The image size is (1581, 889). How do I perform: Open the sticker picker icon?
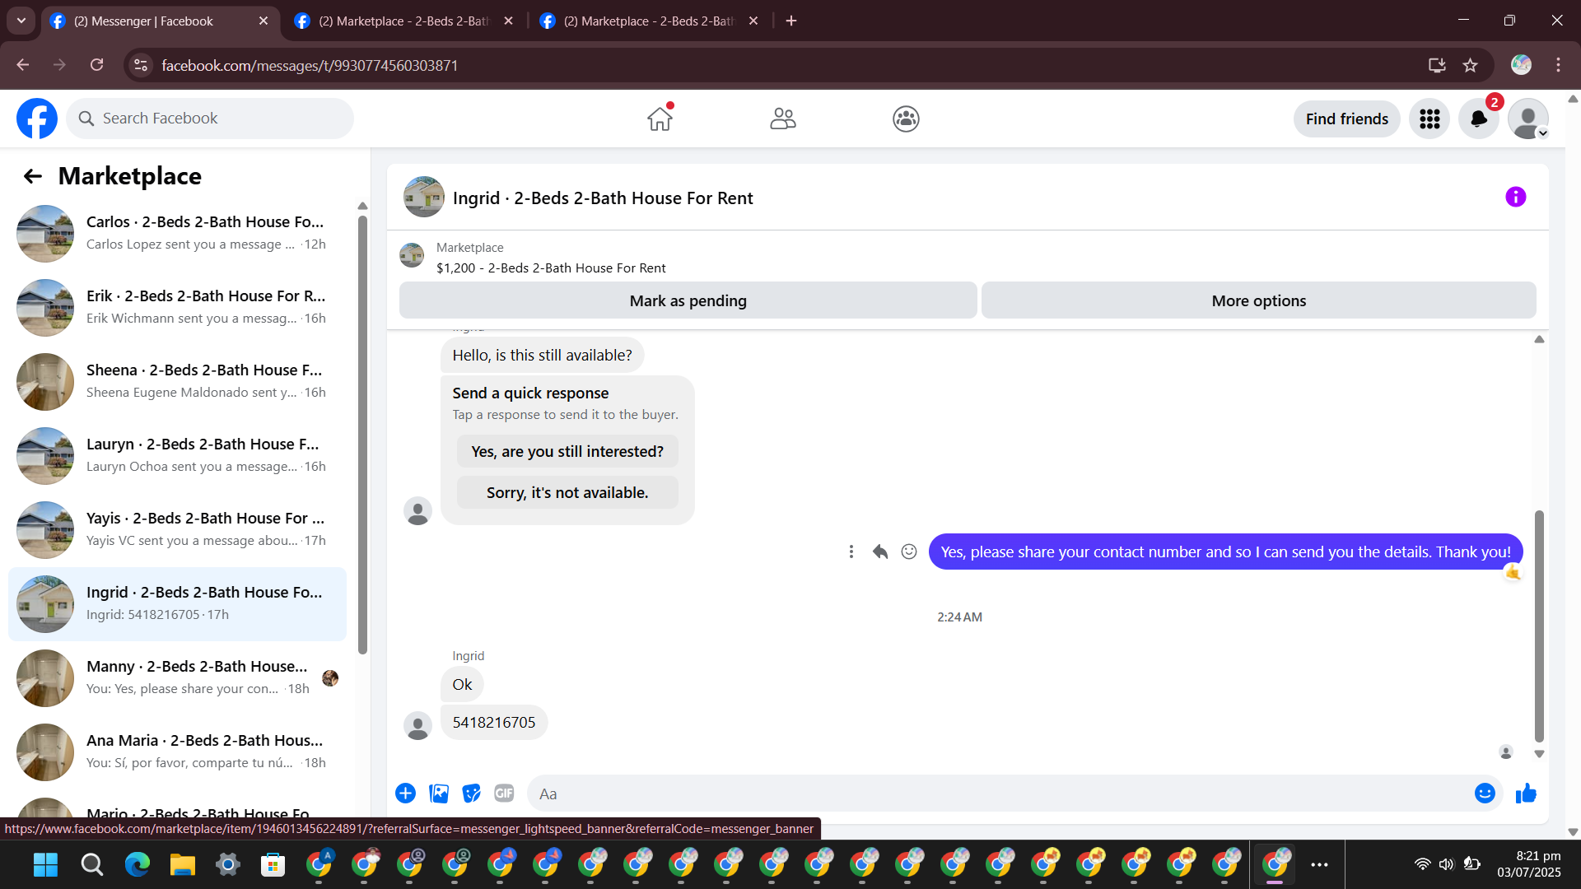(x=471, y=794)
